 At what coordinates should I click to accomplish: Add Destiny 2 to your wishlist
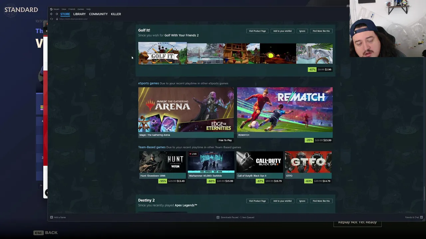tap(282, 201)
